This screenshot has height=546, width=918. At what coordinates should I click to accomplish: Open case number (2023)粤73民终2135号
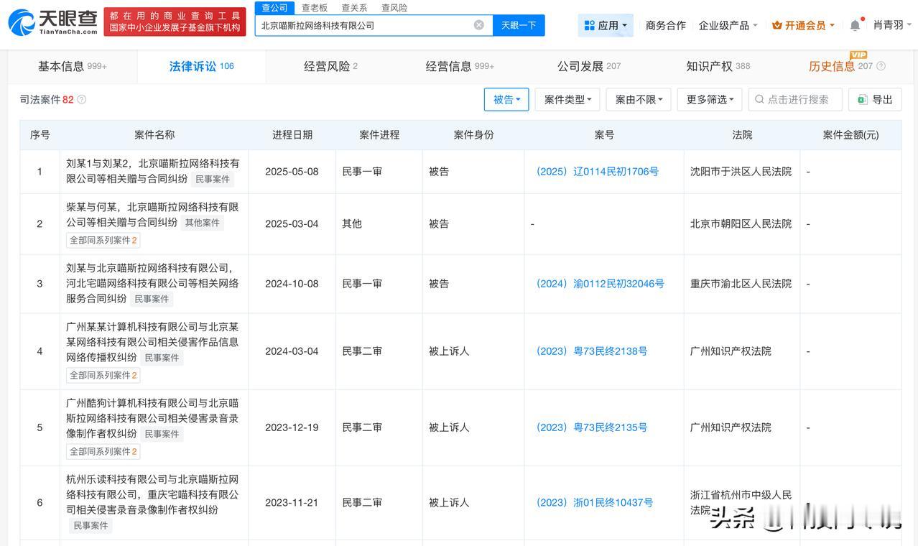pyautogui.click(x=592, y=427)
